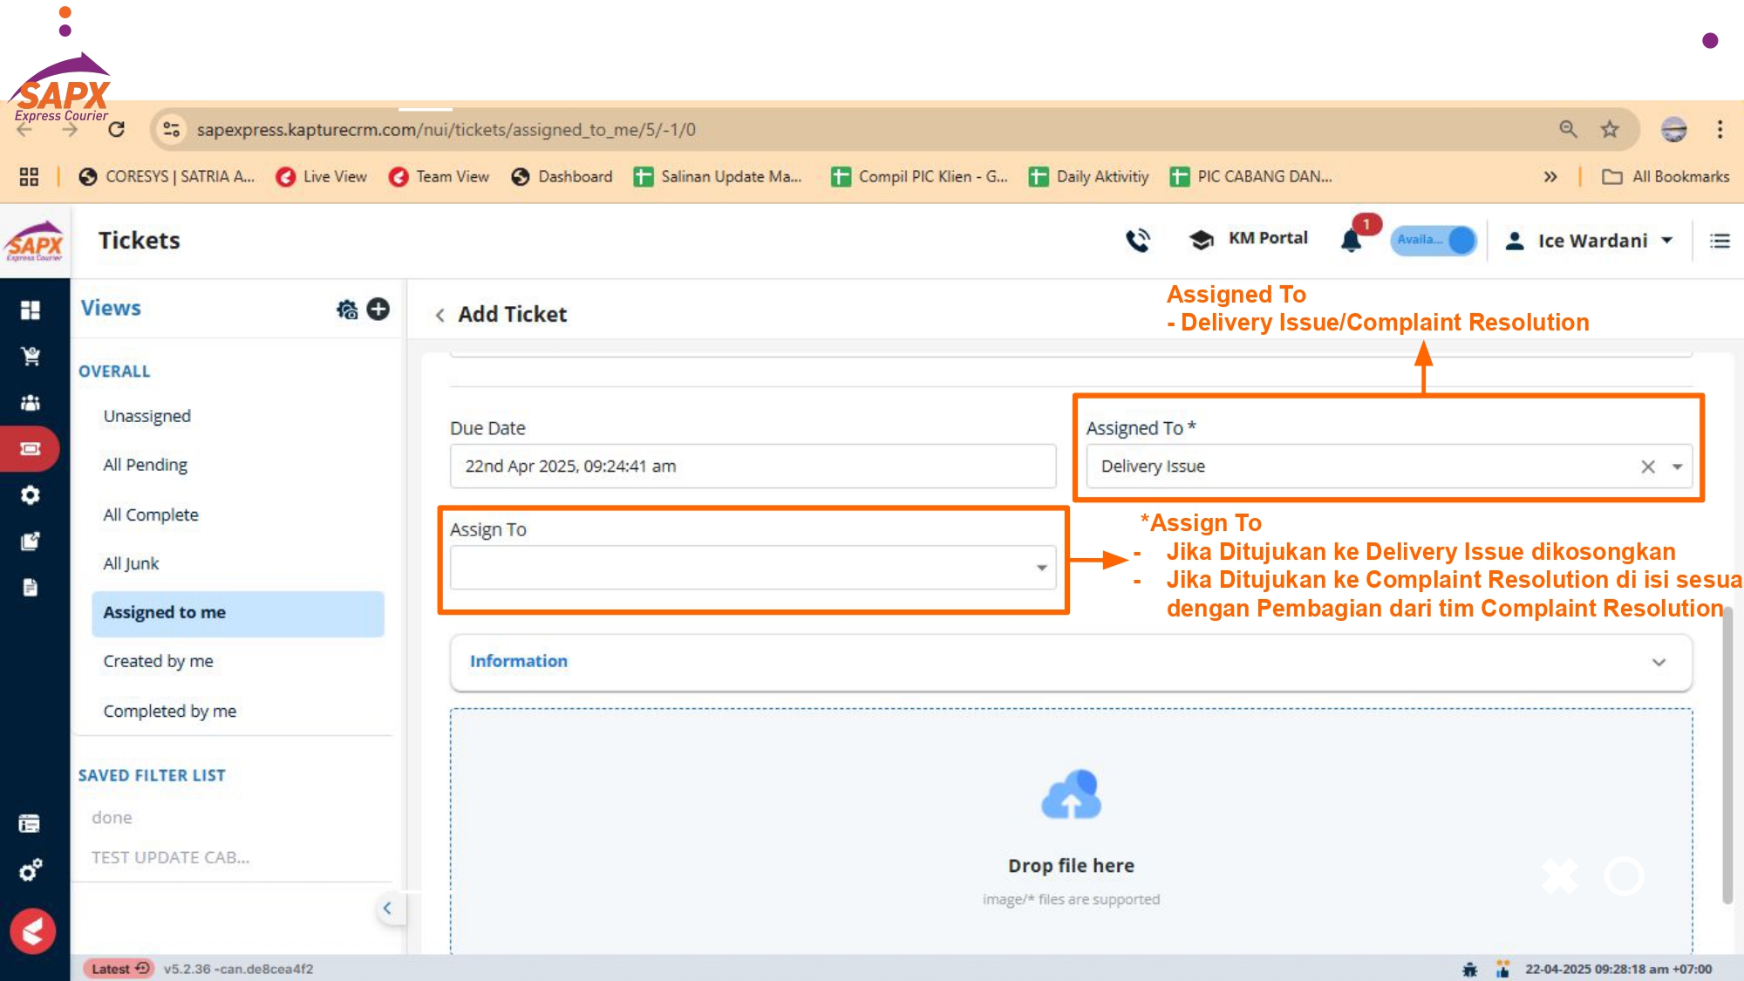
Task: Open the shopping cart icon in sidebar
Action: (31, 356)
